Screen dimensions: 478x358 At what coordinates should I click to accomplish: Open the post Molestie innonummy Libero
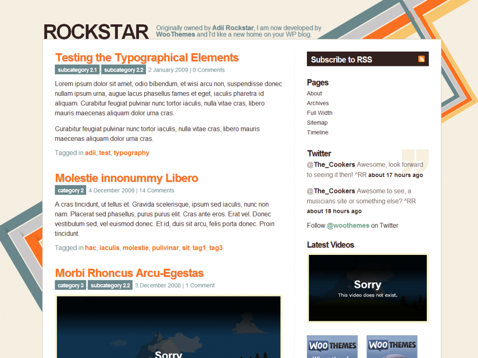(x=127, y=178)
